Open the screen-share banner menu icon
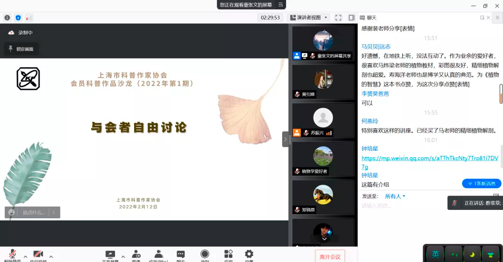Screen dimensions: 503x262 (x=280, y=5)
